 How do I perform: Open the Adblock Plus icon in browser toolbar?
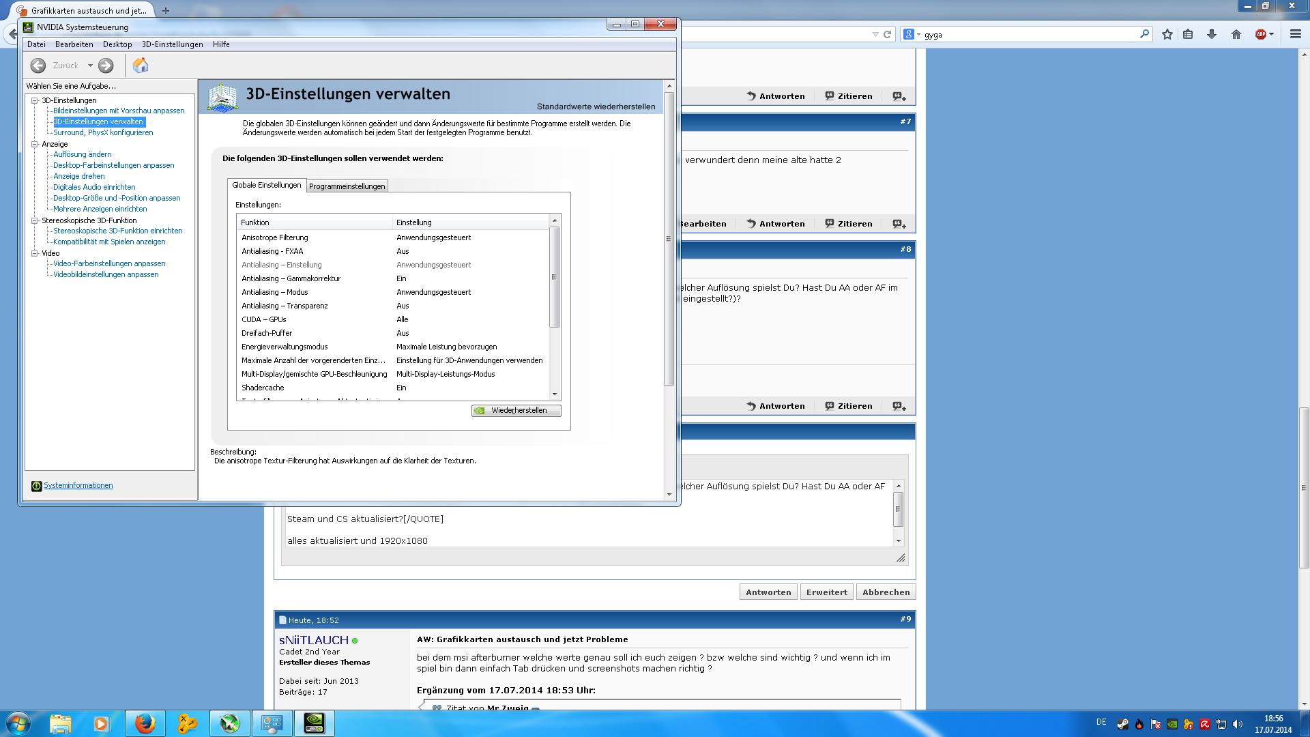1261,34
